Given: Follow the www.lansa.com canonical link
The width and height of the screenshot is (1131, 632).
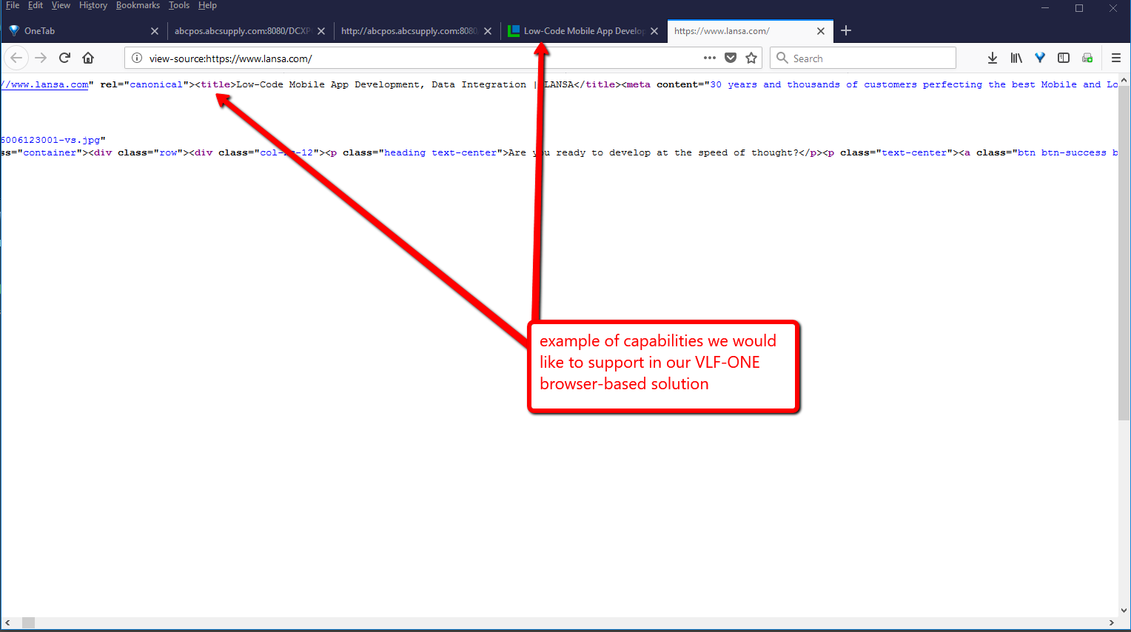Looking at the screenshot, I should pyautogui.click(x=46, y=84).
